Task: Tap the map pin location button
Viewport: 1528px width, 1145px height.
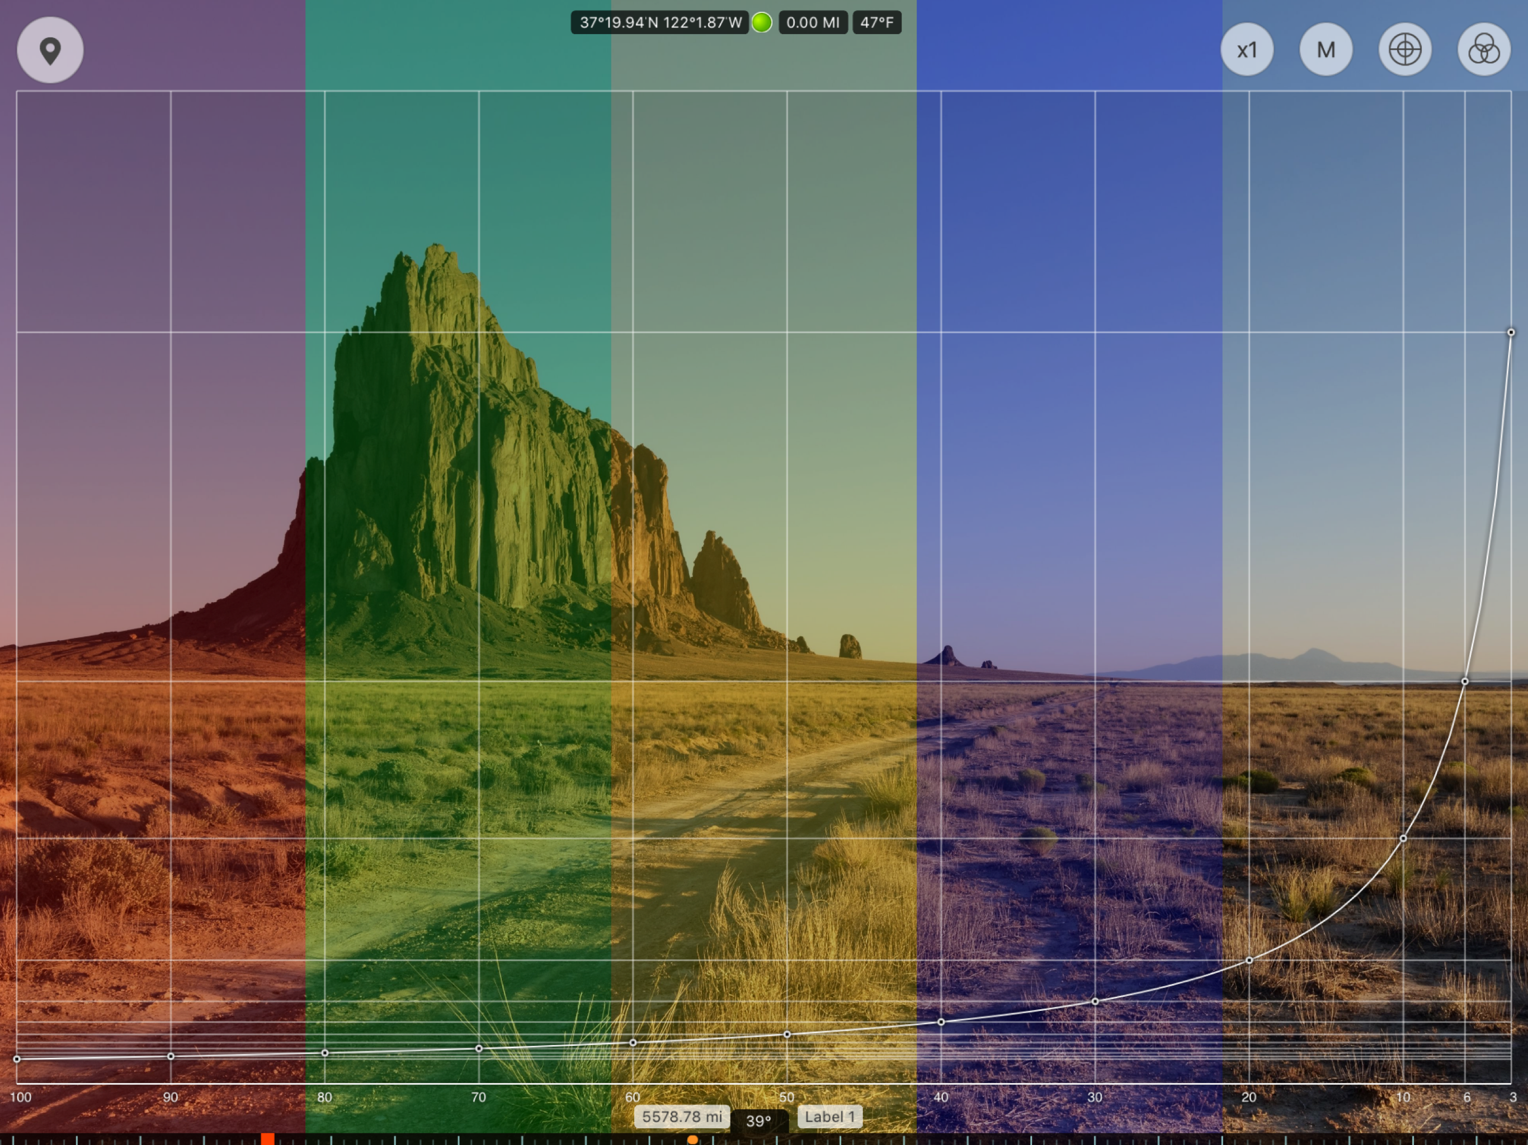Action: pos(50,50)
